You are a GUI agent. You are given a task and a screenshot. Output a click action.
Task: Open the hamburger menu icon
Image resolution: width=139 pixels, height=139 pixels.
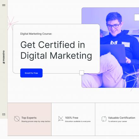click(4, 5)
